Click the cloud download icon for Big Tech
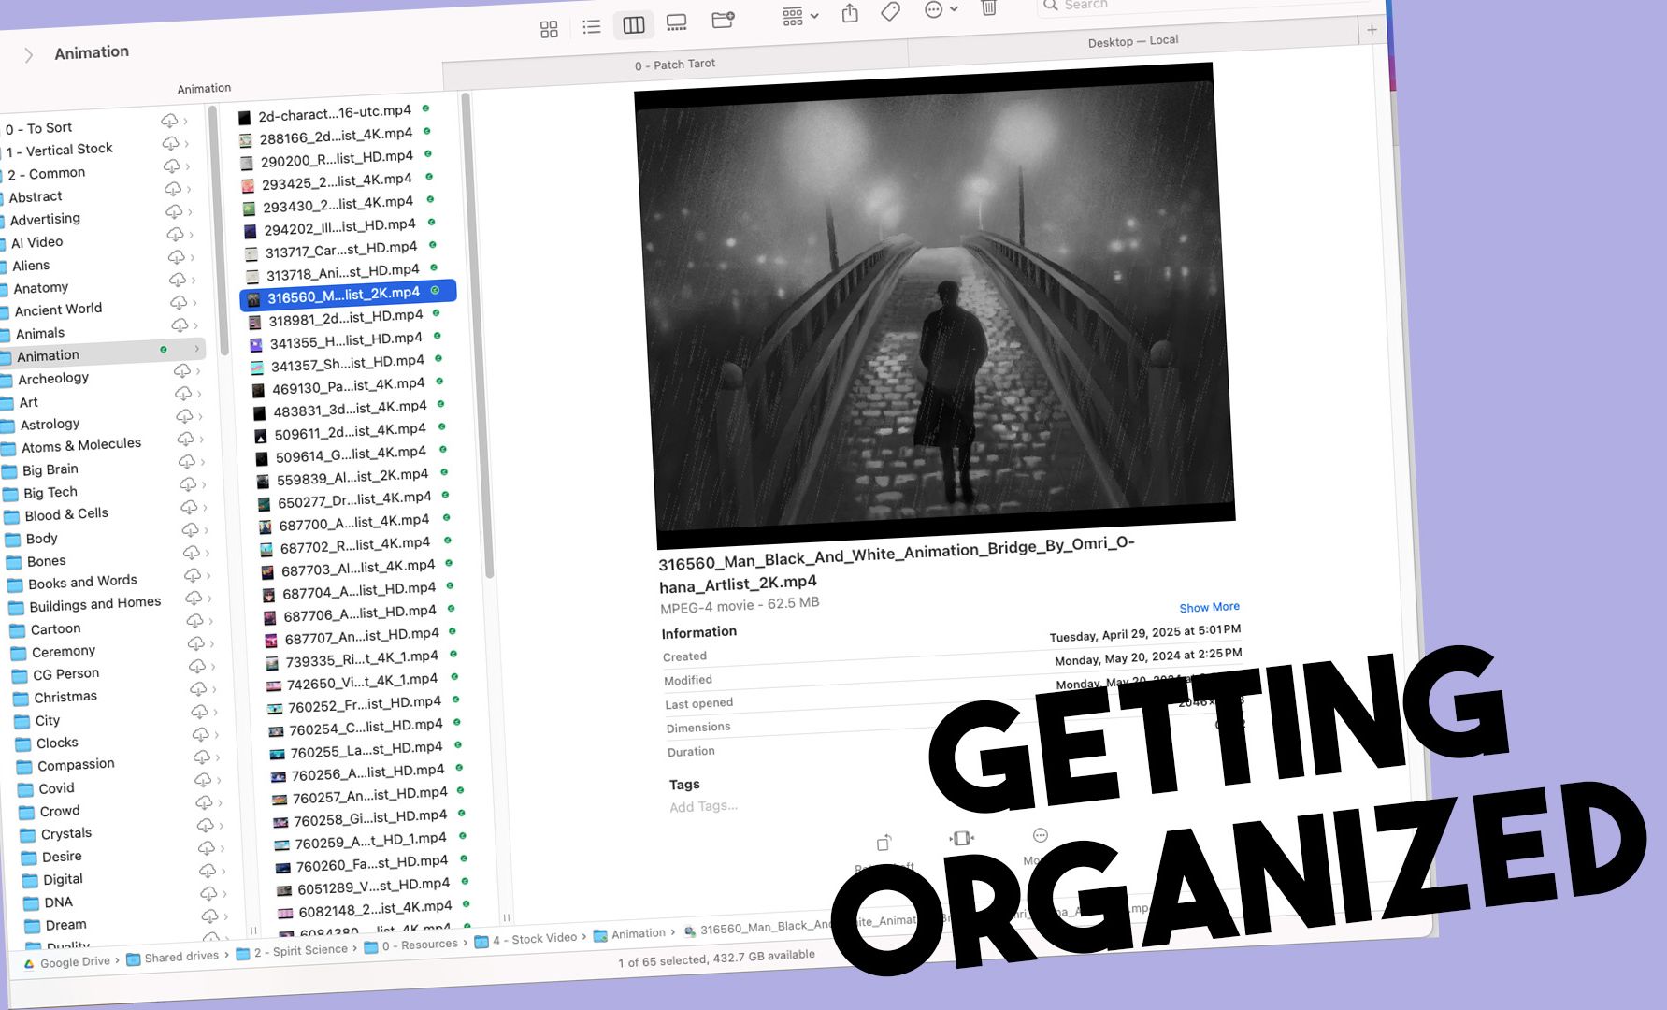This screenshot has height=1010, width=1667. pos(188,484)
